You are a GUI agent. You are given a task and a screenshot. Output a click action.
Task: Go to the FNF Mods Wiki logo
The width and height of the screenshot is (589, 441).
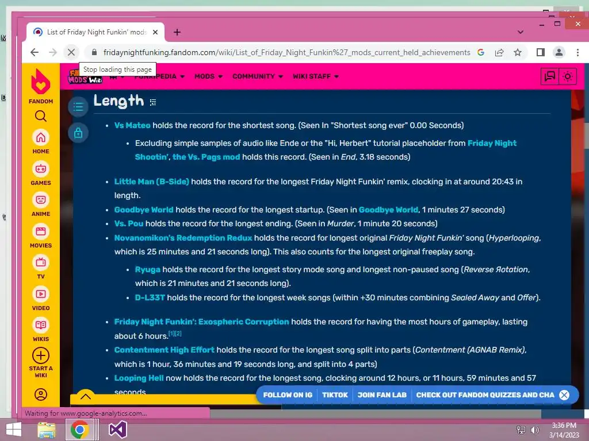pyautogui.click(x=85, y=76)
